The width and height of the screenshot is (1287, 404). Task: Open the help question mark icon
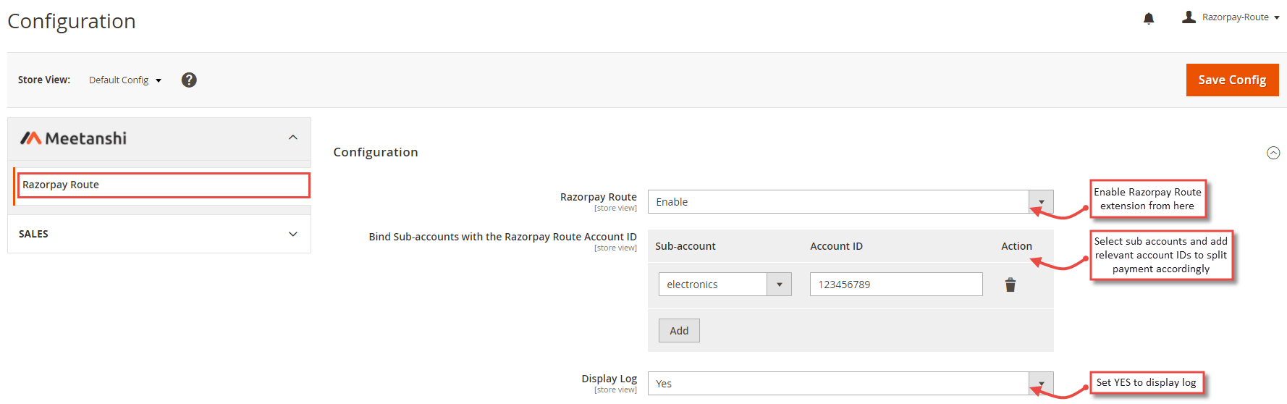coord(189,80)
